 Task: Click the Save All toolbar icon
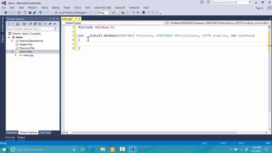[x=34, y=13]
